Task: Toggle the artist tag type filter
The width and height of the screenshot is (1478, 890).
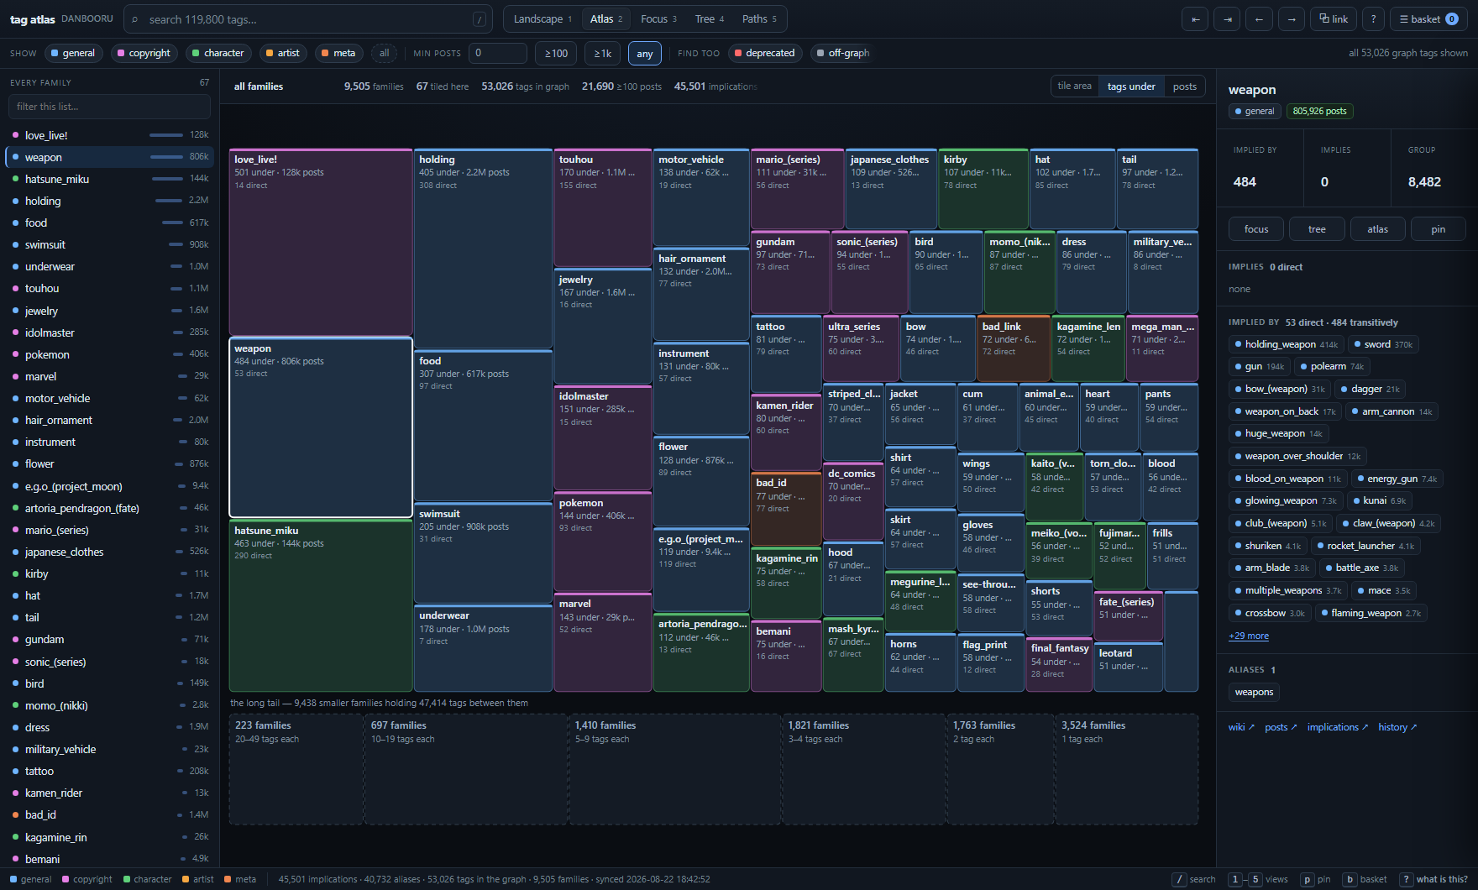Action: pyautogui.click(x=282, y=53)
